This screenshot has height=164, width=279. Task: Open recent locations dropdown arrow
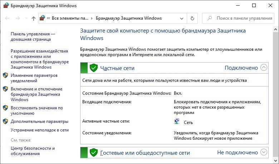click(x=26, y=18)
